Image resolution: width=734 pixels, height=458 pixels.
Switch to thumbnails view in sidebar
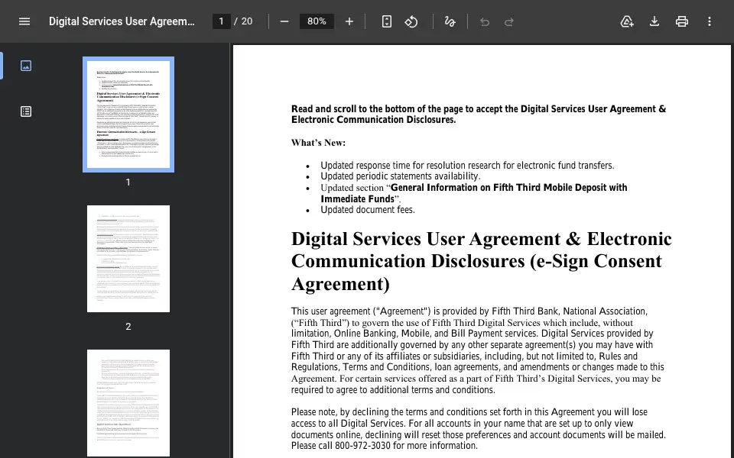pyautogui.click(x=26, y=66)
